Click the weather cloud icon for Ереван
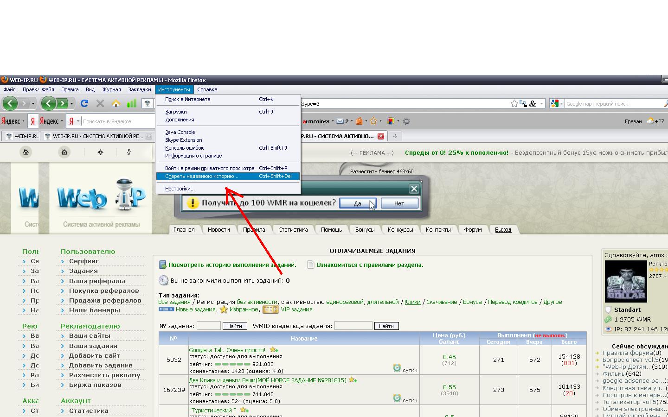Image resolution: width=668 pixels, height=417 pixels. click(650, 121)
